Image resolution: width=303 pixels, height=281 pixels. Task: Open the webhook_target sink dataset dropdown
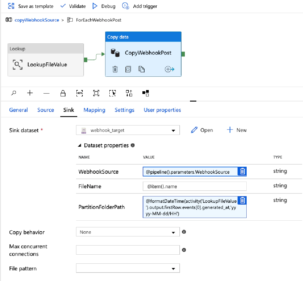(x=174, y=130)
